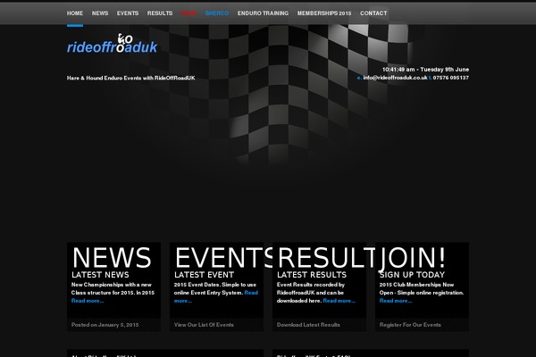Open Events from the top menu
Viewport: 536px width, 357px height.
pyautogui.click(x=128, y=13)
